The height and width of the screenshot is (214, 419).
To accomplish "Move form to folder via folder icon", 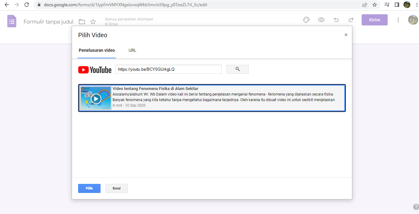I will (82, 22).
